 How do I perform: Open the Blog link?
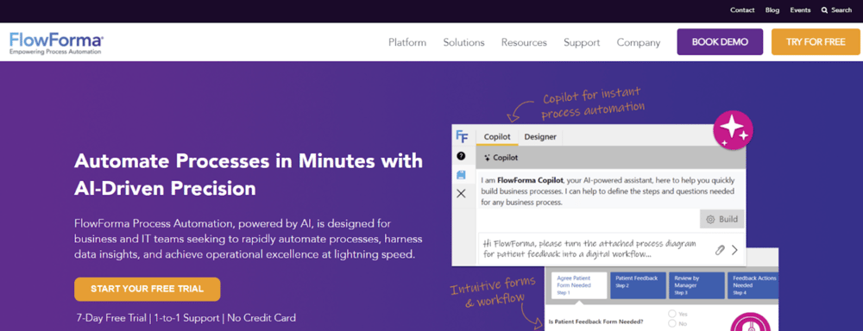(772, 9)
